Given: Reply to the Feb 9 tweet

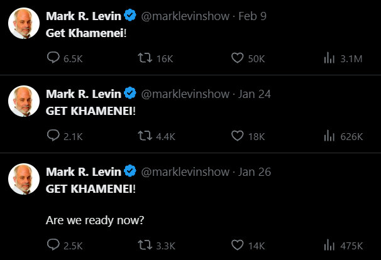Looking at the screenshot, I should [54, 58].
